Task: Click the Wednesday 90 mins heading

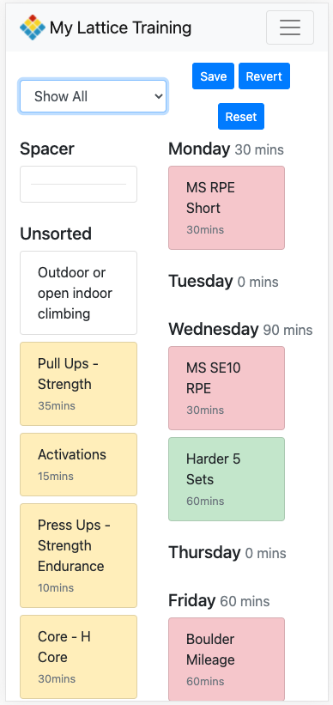Action: (x=240, y=329)
